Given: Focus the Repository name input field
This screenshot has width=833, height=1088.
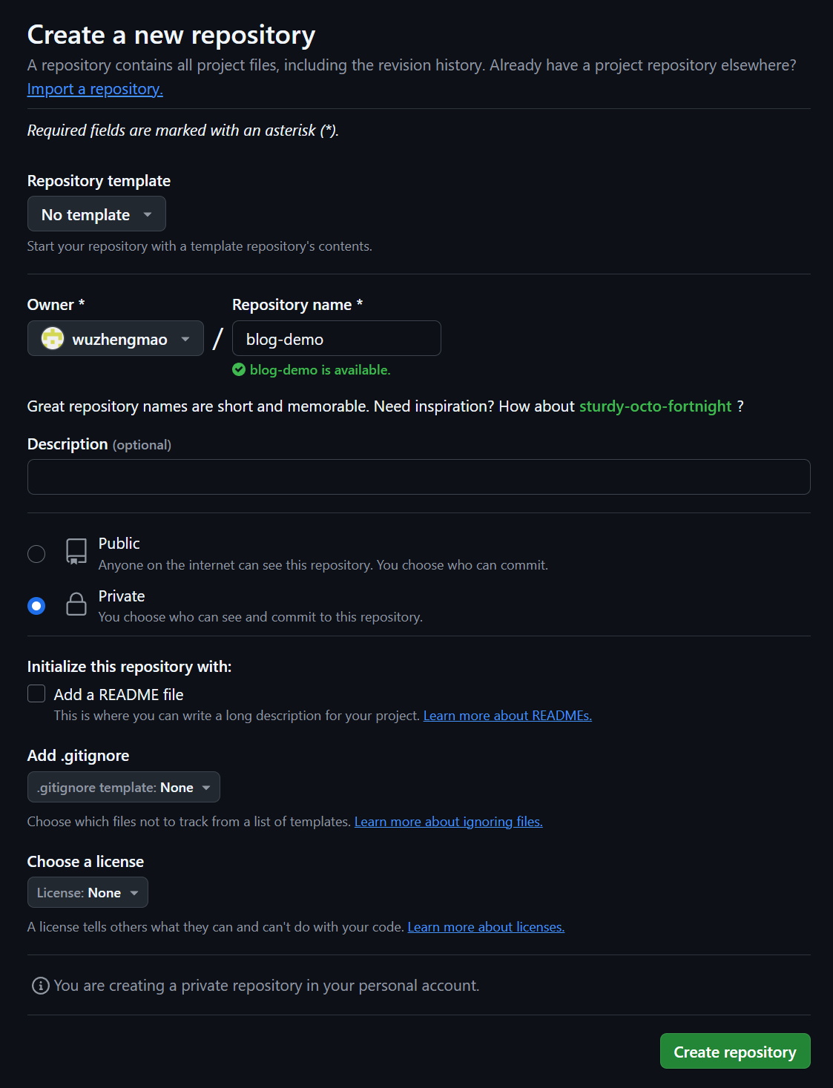Looking at the screenshot, I should coord(337,339).
